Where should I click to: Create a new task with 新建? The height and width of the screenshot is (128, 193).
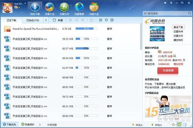(58, 20)
